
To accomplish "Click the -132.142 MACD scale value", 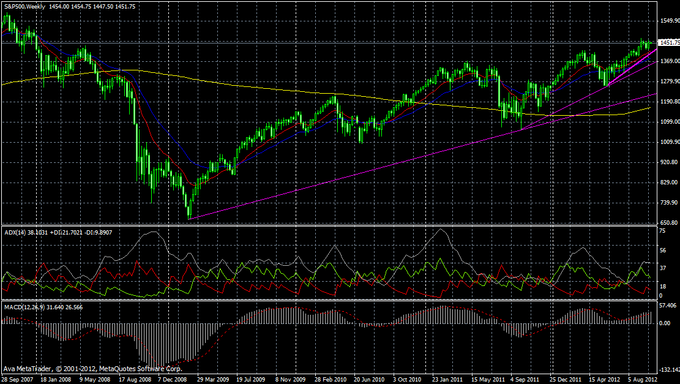I will (669, 370).
